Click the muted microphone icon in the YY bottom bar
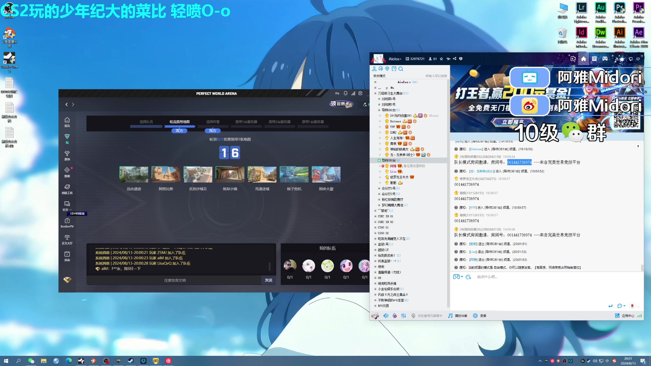 [395, 316]
